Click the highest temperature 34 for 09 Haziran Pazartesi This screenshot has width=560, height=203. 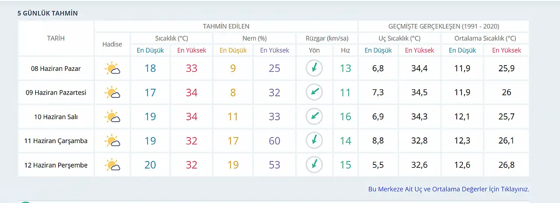point(191,92)
